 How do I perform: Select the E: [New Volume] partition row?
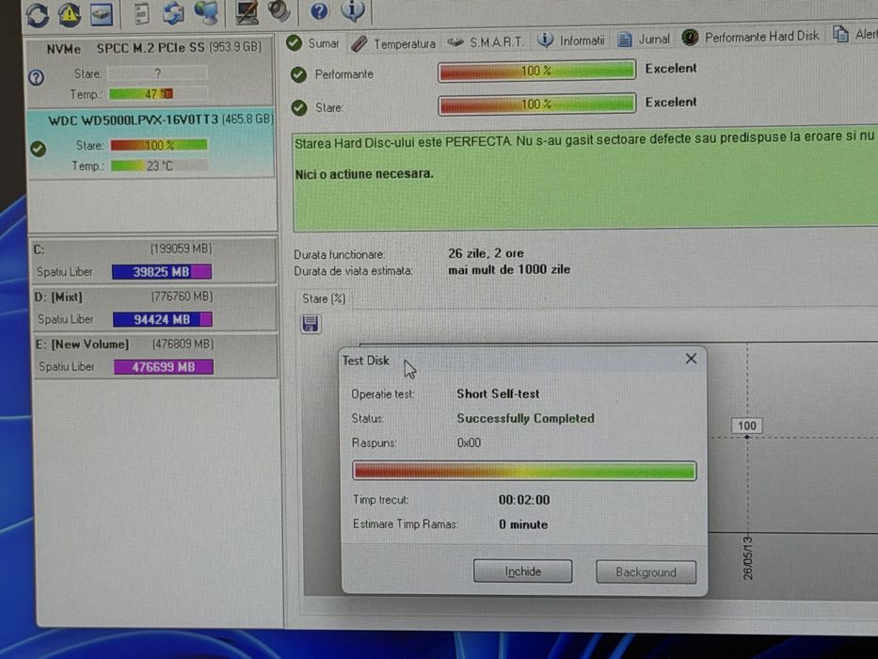(x=156, y=356)
